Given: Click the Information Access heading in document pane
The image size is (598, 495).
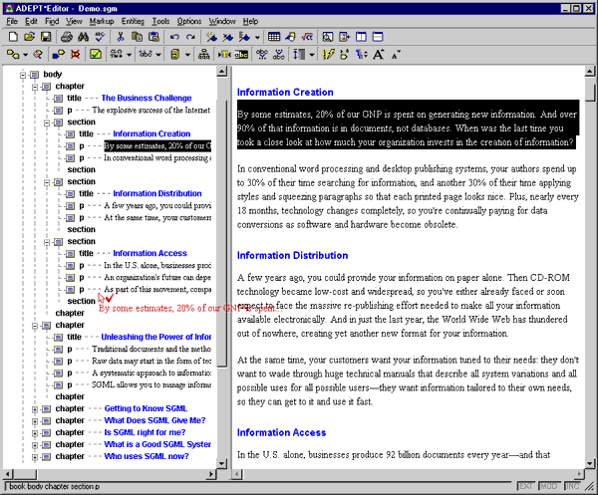Looking at the screenshot, I should point(281,433).
